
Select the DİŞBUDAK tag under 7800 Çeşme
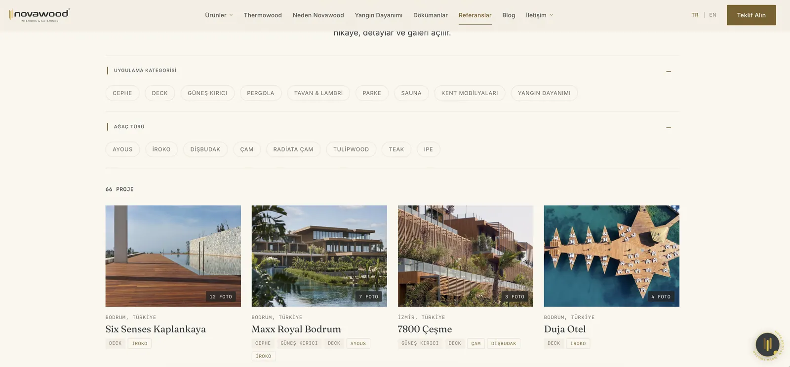tap(504, 343)
